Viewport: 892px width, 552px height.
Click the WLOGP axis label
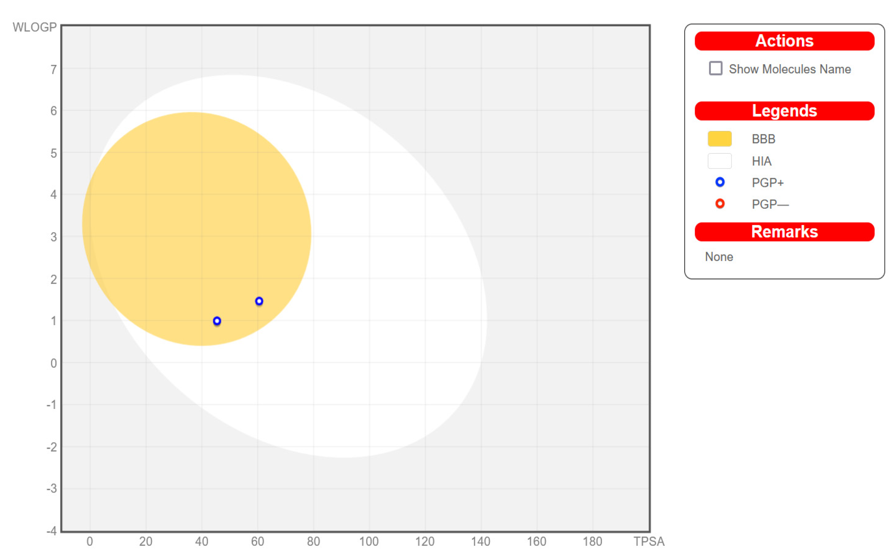coord(34,27)
